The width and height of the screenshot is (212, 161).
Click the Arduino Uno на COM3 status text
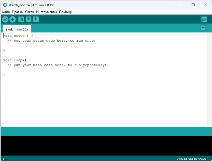(x=192, y=159)
